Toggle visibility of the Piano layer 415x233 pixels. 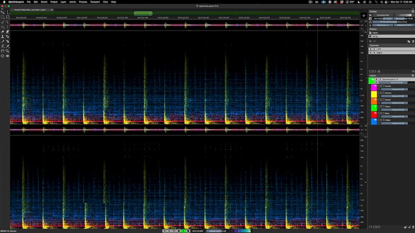379,106
